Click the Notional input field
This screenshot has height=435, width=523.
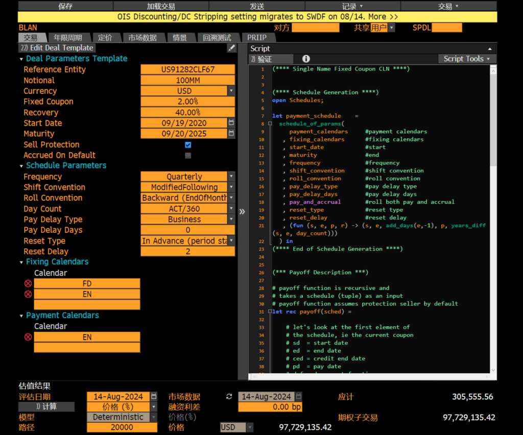(x=187, y=81)
